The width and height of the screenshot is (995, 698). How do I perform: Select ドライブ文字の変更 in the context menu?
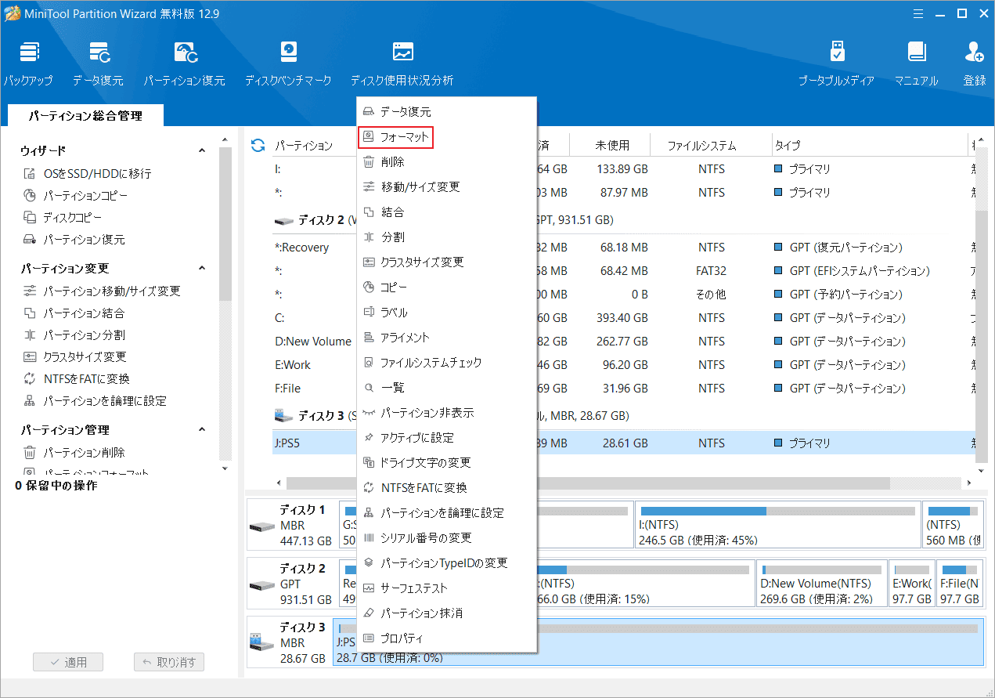click(x=446, y=463)
